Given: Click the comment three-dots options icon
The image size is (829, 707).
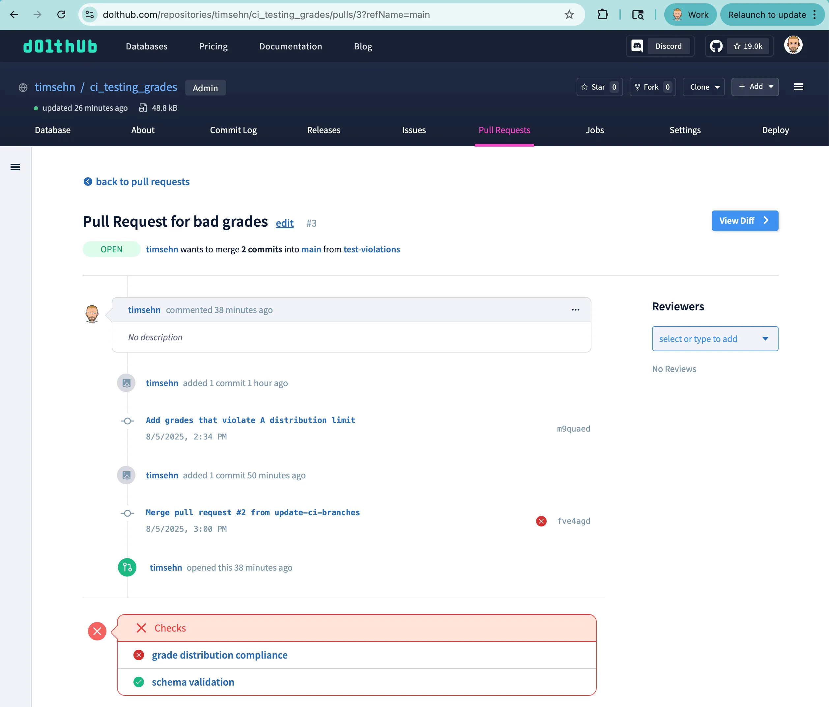Looking at the screenshot, I should (575, 310).
